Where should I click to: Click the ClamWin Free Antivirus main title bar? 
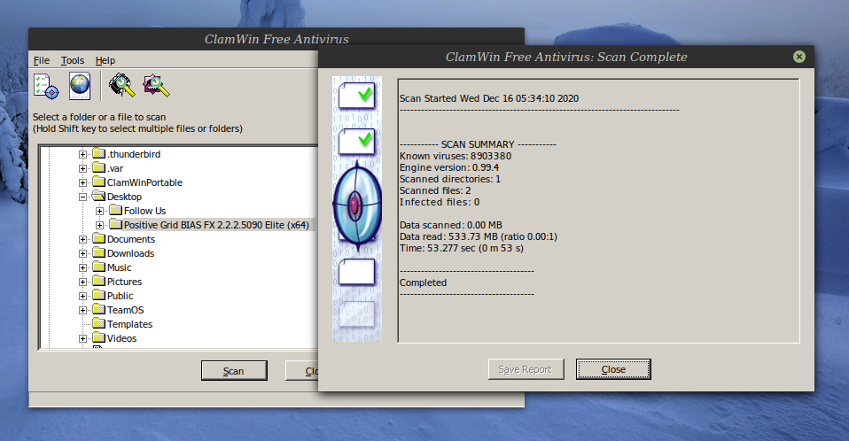pyautogui.click(x=277, y=39)
